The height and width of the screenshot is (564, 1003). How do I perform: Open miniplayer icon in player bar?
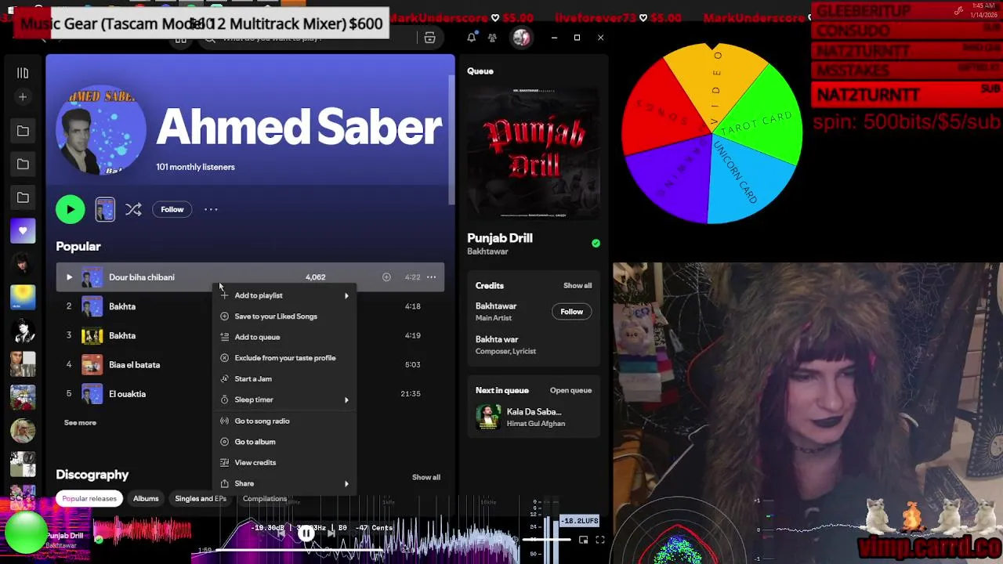point(583,540)
